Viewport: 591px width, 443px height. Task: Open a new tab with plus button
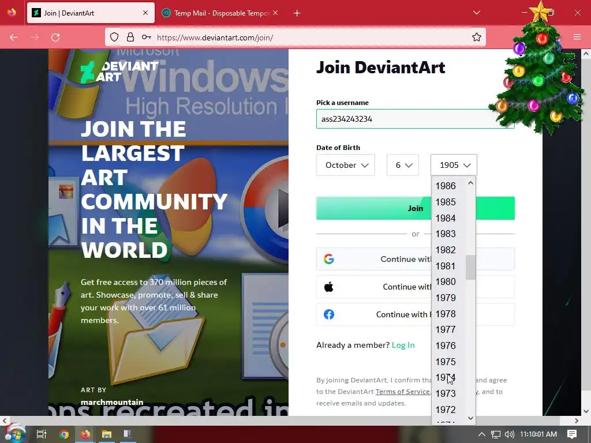297,13
